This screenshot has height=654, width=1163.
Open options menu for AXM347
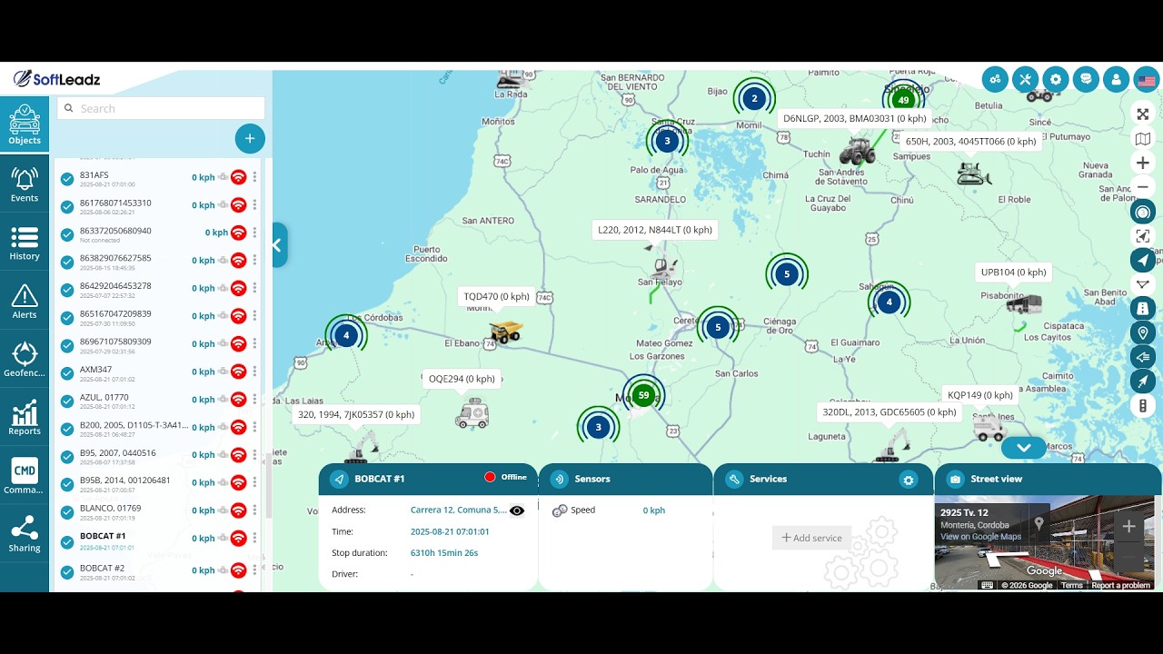tap(254, 372)
